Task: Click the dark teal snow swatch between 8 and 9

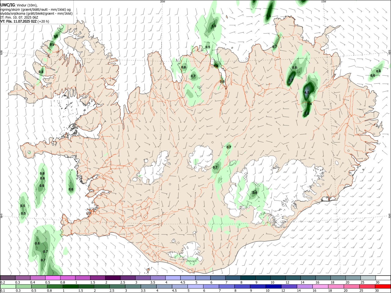Action: 248,278
